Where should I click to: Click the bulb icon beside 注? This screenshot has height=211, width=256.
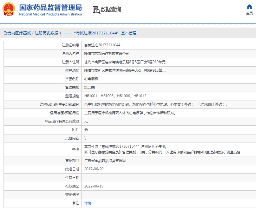pos(74,203)
